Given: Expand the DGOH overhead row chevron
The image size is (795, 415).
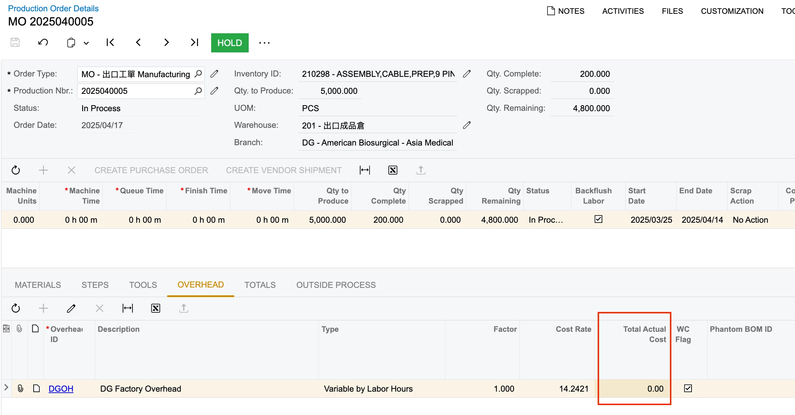Looking at the screenshot, I should (x=6, y=387).
